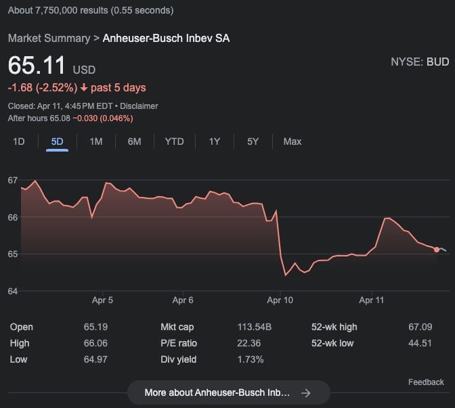Screen dimensions: 455x408
Task: Click the arrow icon in More about button
Action: pos(305,393)
